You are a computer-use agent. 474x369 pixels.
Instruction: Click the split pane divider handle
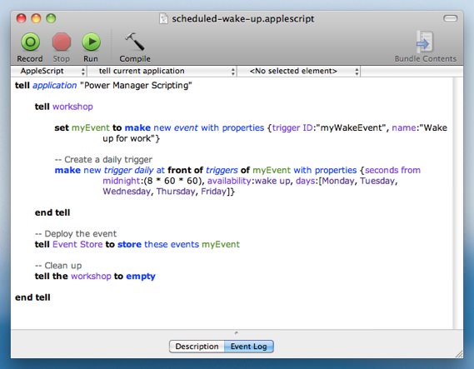[237, 333]
